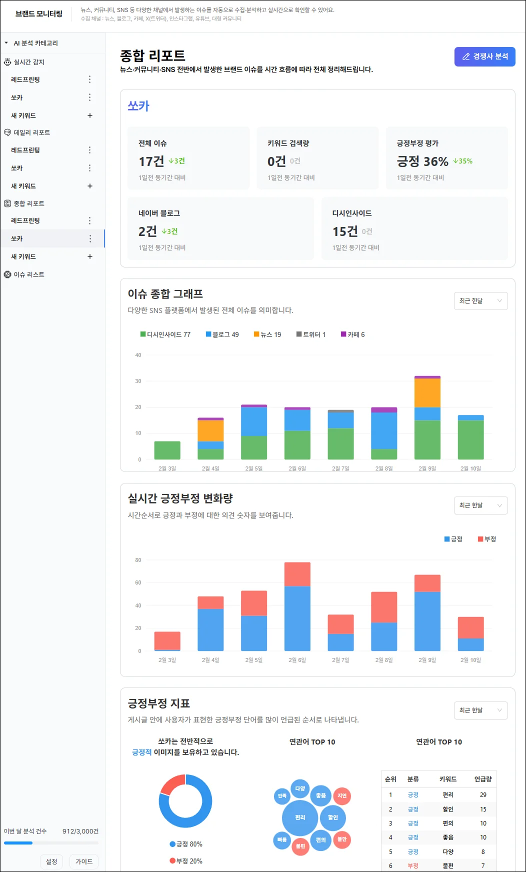The height and width of the screenshot is (872, 526).
Task: Toggle 블로그 series in graph legend
Action: (x=222, y=334)
